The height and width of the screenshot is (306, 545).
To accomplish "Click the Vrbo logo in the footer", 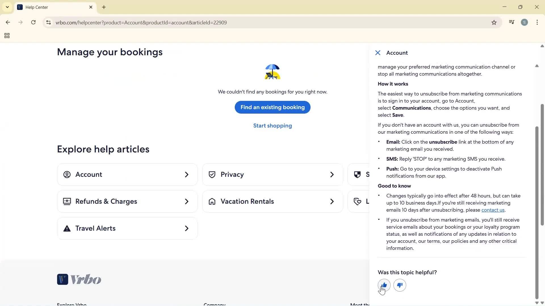I will [79, 279].
